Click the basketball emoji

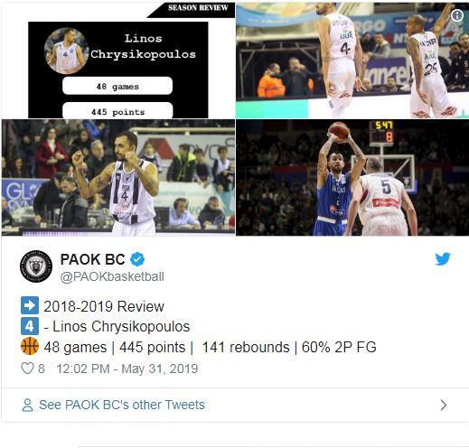coord(30,346)
